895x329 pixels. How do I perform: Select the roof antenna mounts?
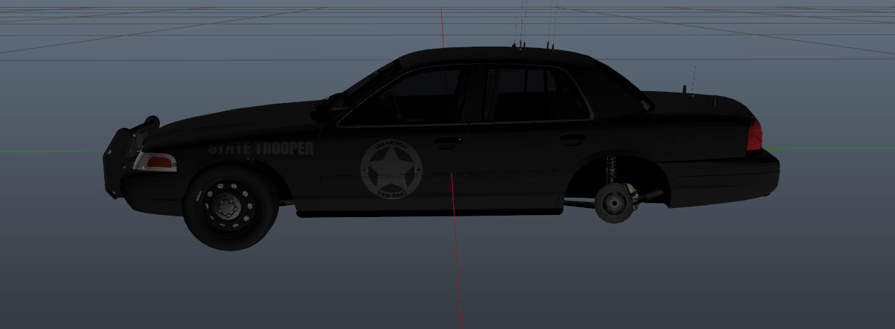534,47
